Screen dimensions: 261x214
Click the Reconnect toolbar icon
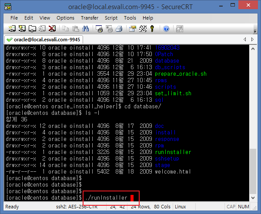coord(42,29)
